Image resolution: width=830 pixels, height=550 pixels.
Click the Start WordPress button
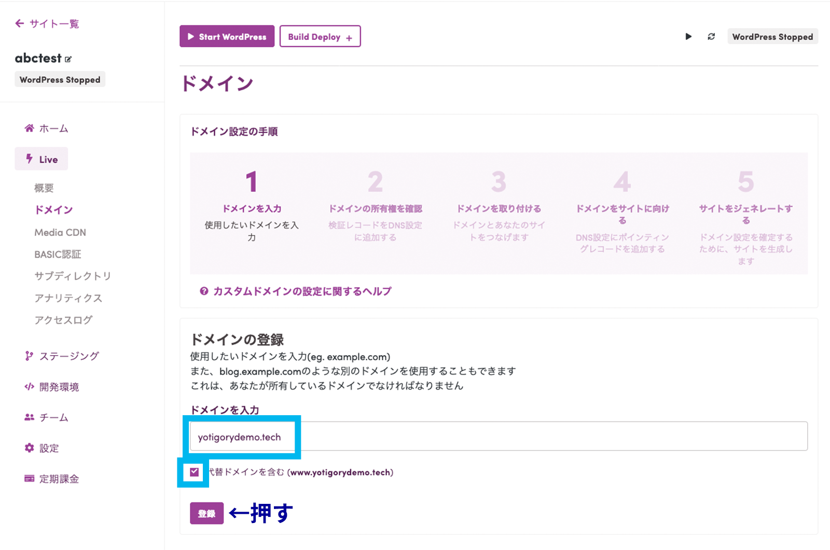point(227,36)
